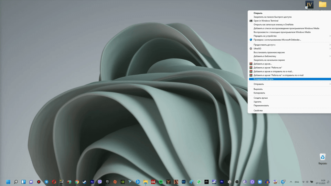Open the Recycle Bin on the desktop
Viewport: 331px width, 186px height.
pyautogui.click(x=322, y=158)
